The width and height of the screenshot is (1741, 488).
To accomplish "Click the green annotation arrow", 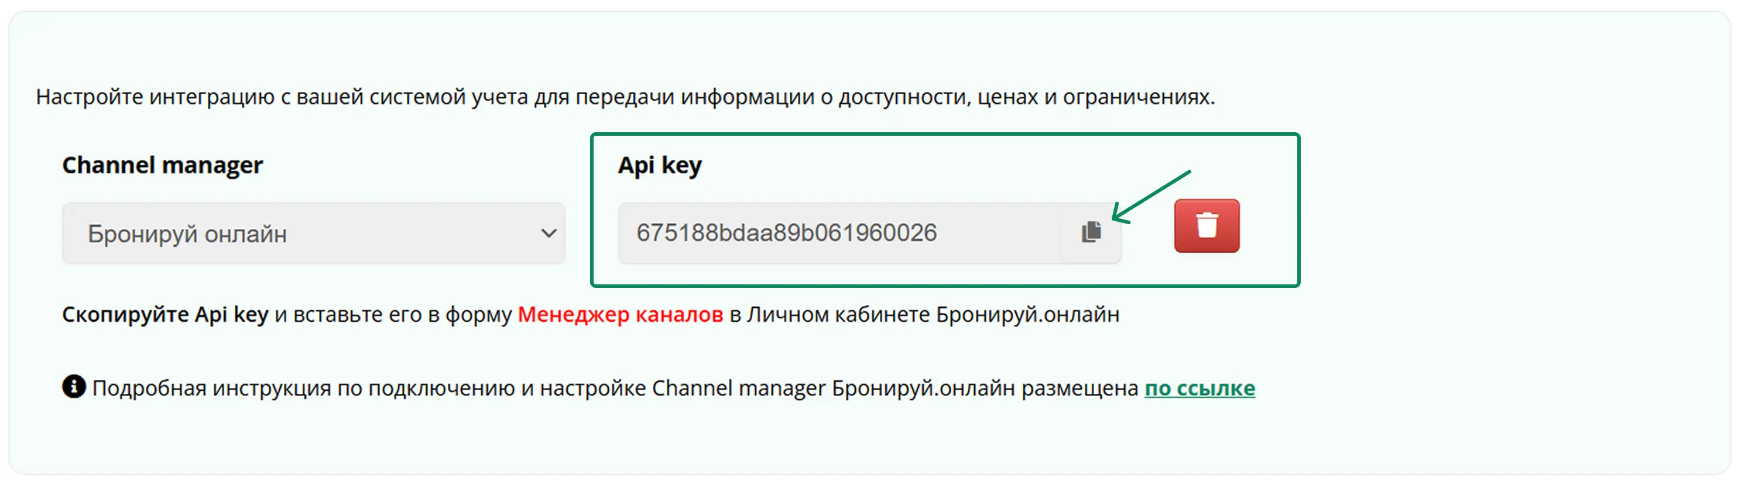I will (1151, 196).
